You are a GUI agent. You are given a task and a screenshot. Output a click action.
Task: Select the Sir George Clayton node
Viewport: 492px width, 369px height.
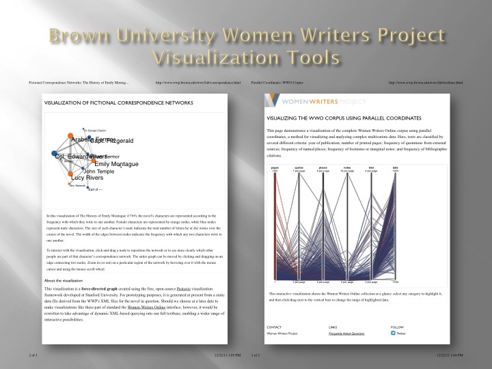point(83,129)
